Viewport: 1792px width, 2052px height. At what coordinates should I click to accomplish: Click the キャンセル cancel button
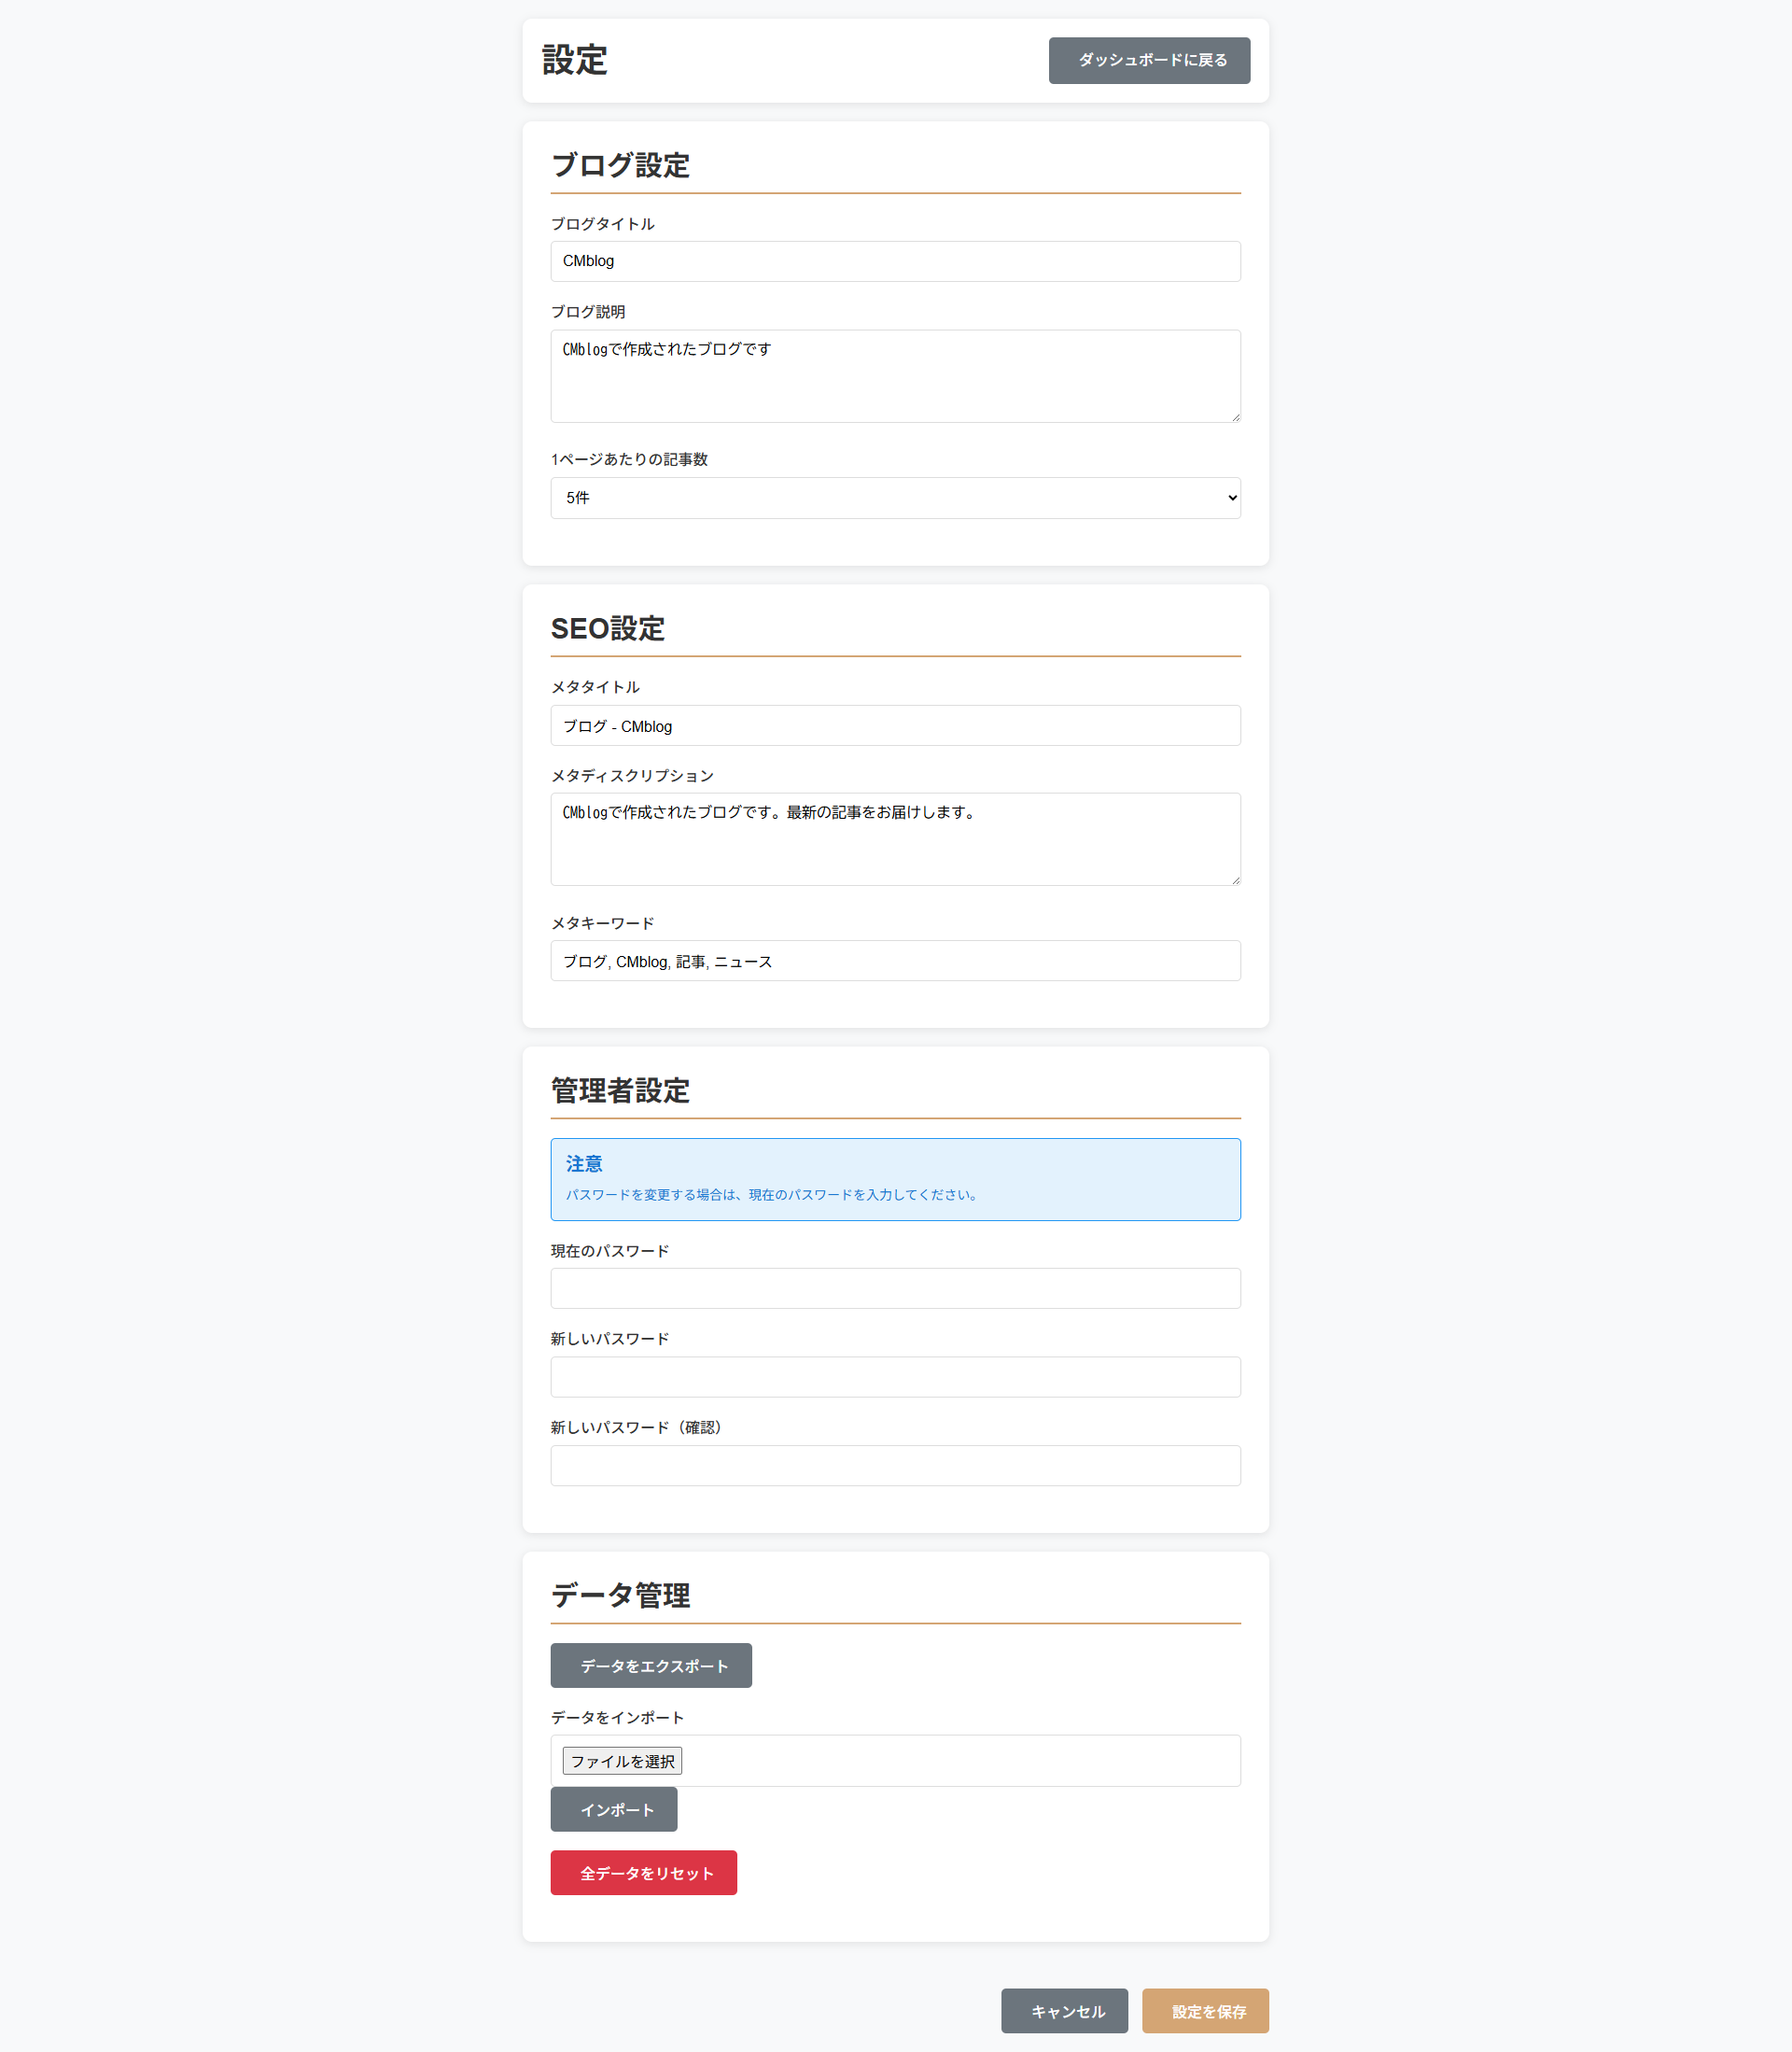point(1063,2010)
